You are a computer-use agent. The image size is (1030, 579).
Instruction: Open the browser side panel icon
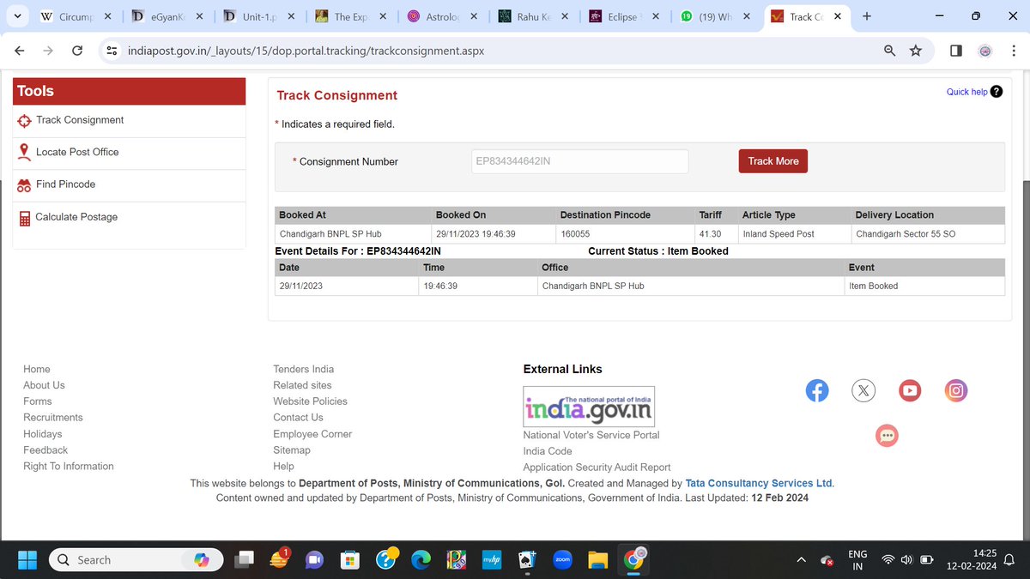pyautogui.click(x=956, y=51)
